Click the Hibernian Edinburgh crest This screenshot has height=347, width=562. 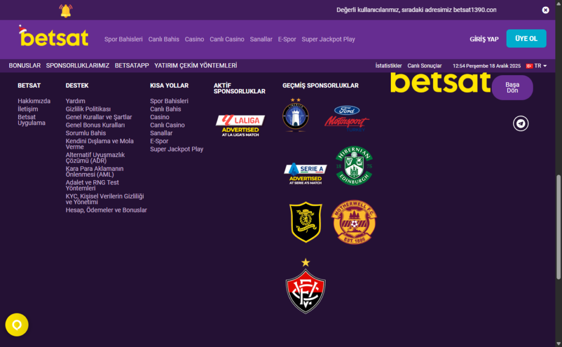coord(354,166)
